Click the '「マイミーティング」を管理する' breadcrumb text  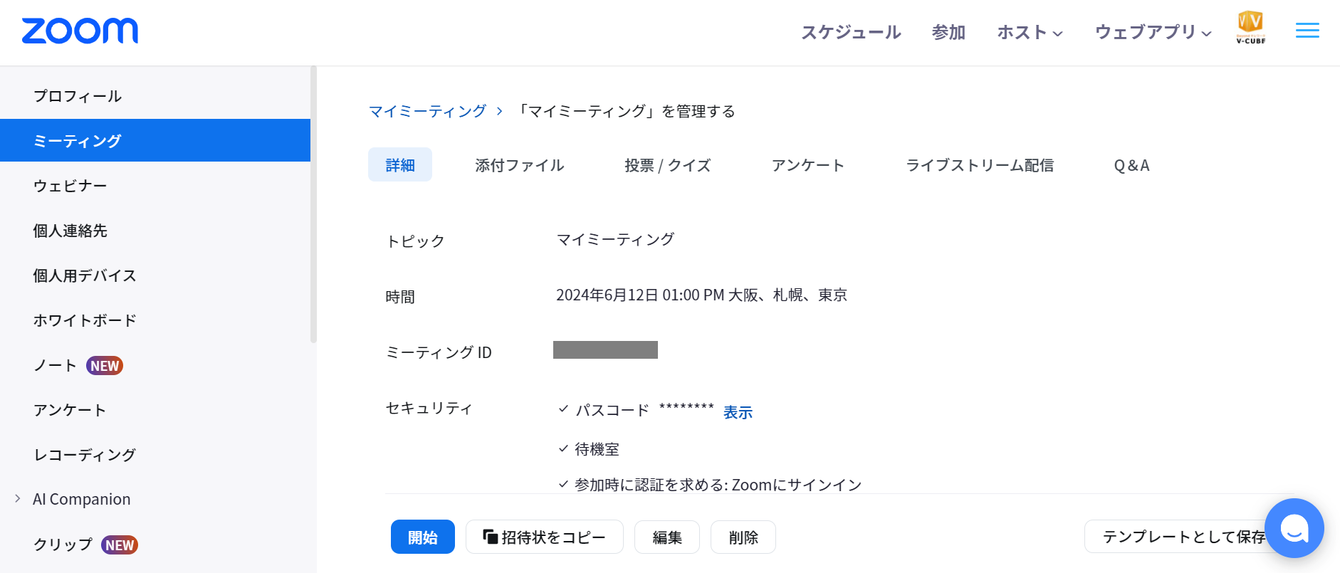624,111
